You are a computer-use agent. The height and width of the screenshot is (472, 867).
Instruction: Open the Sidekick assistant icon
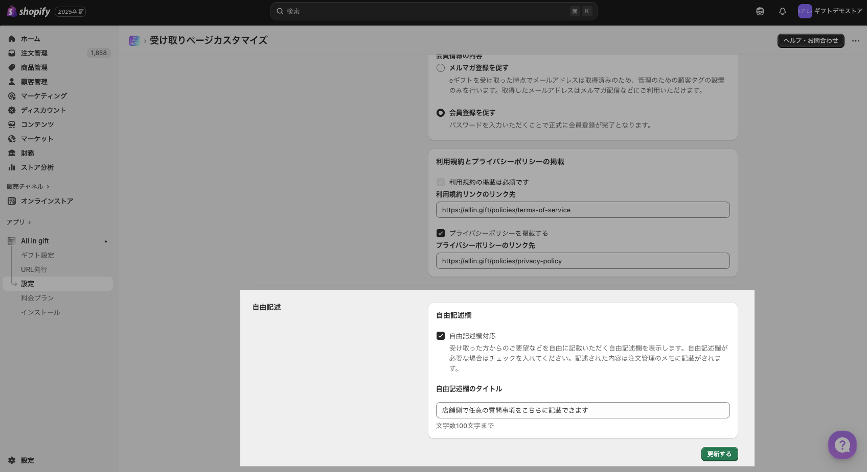[x=760, y=11]
